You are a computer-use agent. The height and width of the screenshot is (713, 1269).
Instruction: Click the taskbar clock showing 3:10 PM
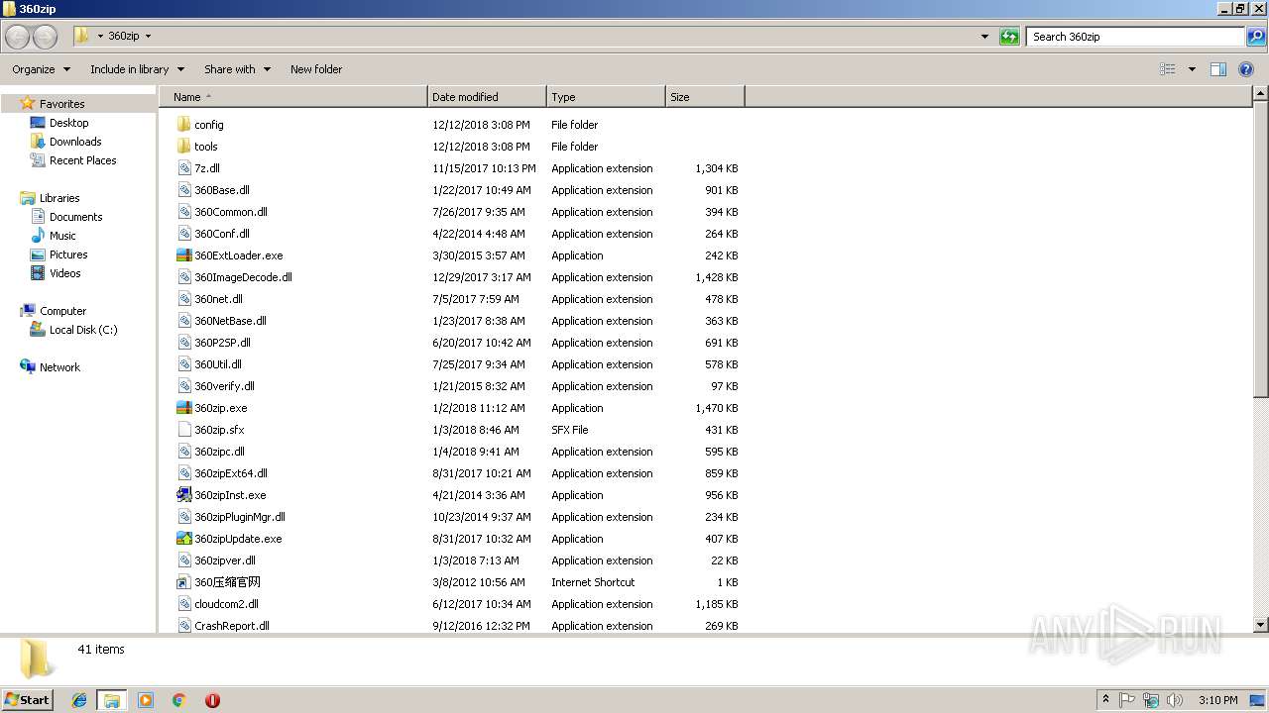coord(1217,700)
